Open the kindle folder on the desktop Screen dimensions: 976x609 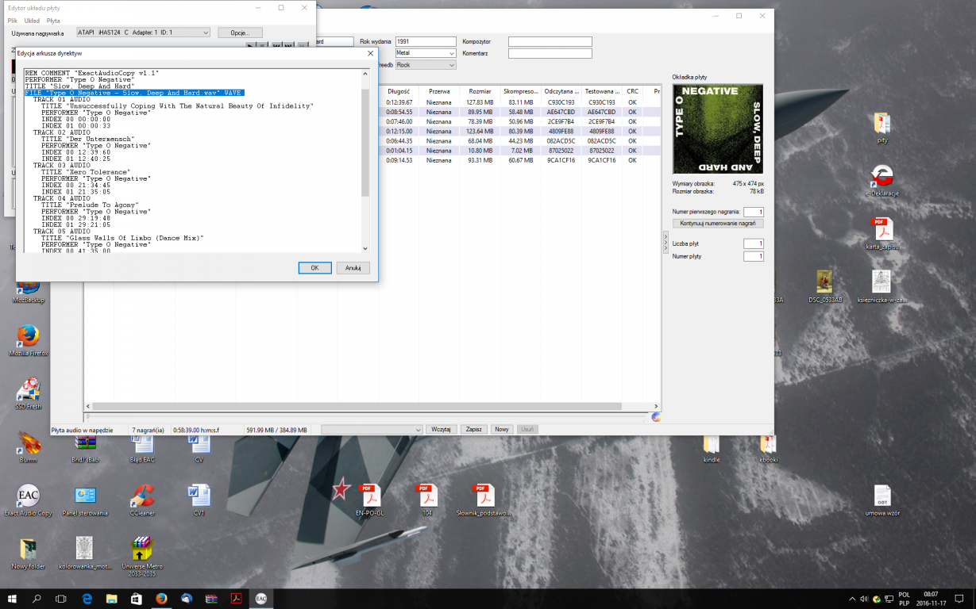[x=712, y=448]
